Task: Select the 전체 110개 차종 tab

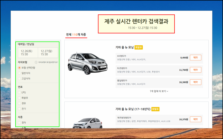Action: click(76, 35)
